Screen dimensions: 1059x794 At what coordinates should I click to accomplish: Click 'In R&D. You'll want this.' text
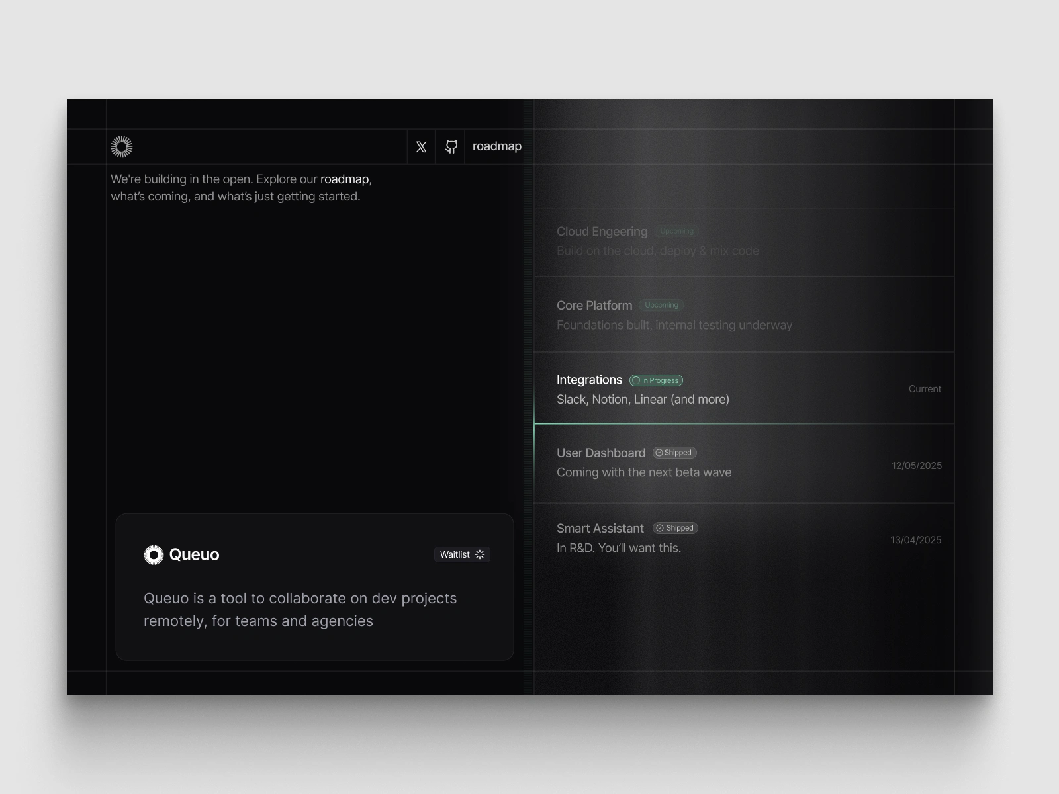tap(619, 548)
